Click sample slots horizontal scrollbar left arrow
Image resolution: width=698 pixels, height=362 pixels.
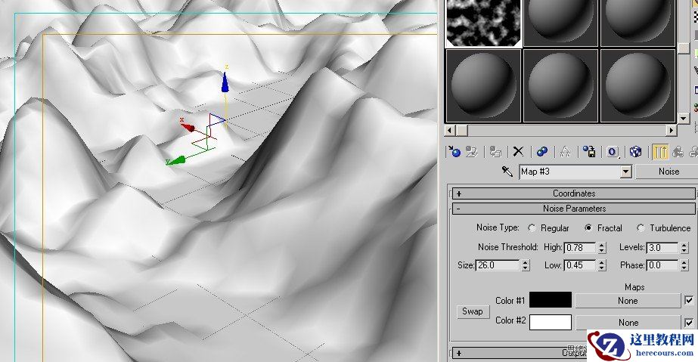[450, 130]
